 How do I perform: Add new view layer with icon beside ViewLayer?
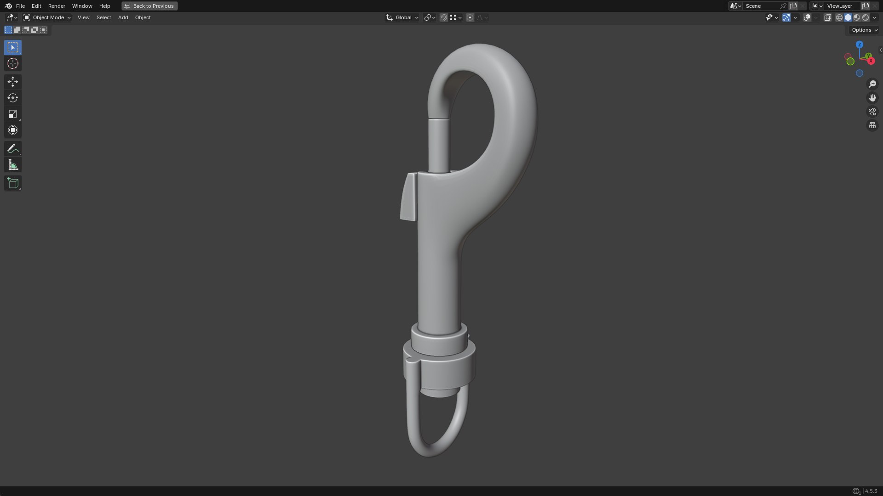coord(865,6)
